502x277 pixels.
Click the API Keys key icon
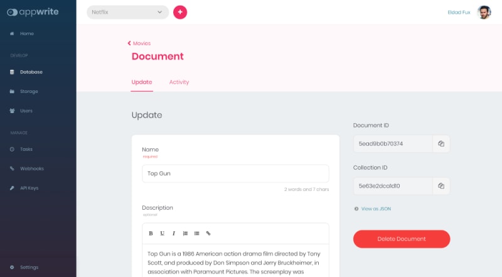pos(12,188)
